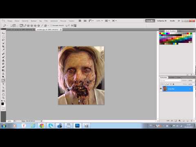Create a new layer in Layers panel
This screenshot has width=196, height=147.
coord(187,121)
